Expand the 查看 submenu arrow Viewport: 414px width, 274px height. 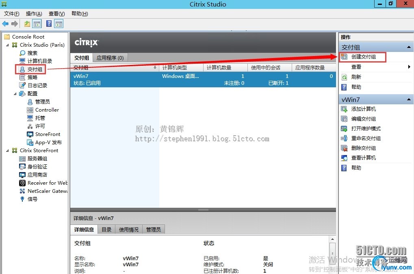(x=409, y=67)
